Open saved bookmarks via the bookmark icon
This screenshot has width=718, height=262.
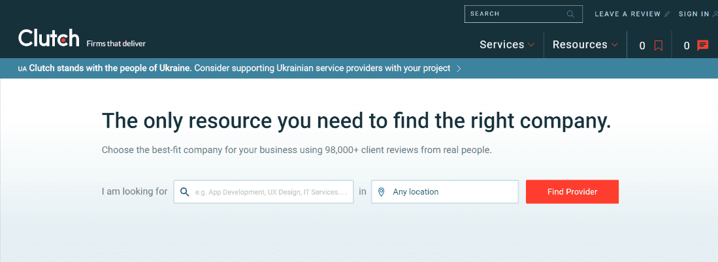tap(659, 46)
